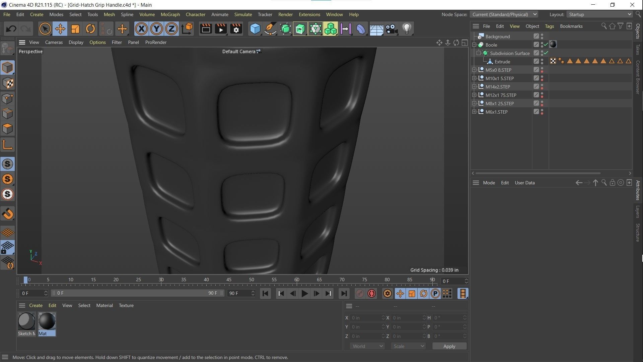
Task: Toggle Z axis lock
Action: pyautogui.click(x=171, y=29)
